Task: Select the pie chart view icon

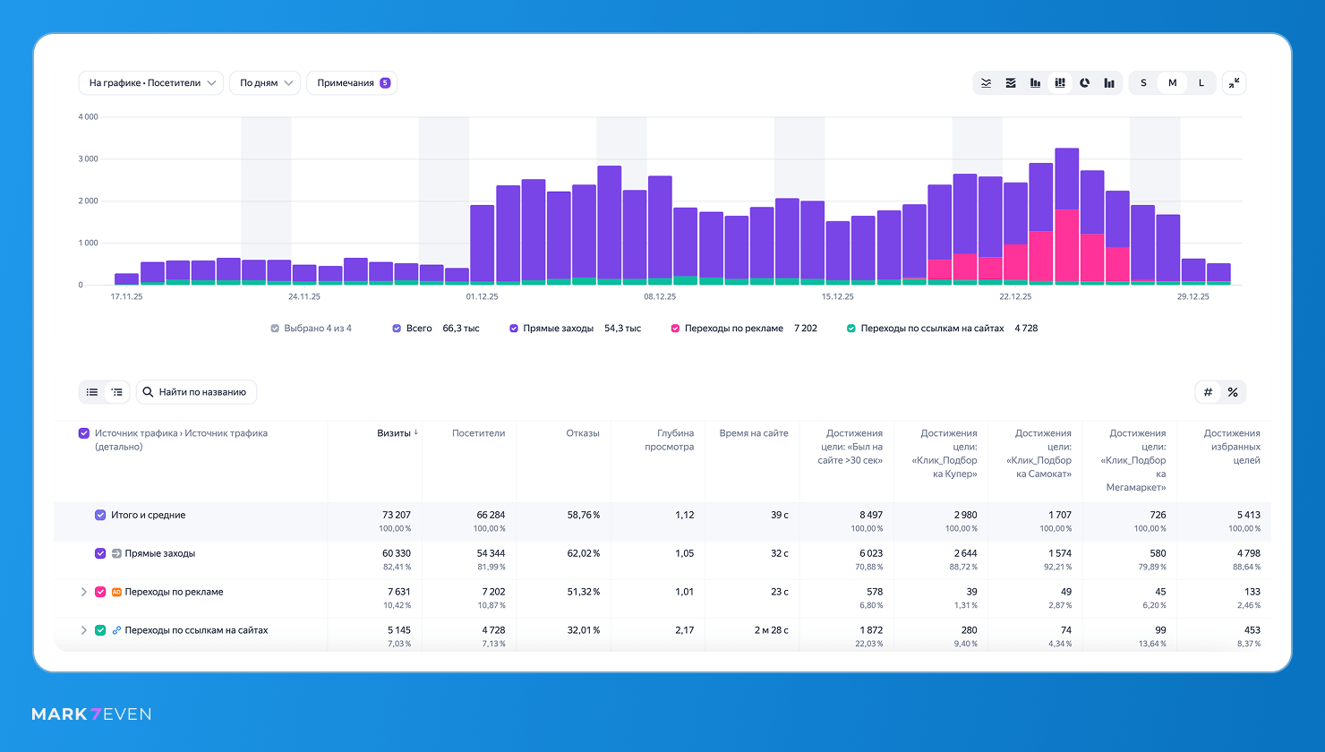Action: pyautogui.click(x=1084, y=83)
